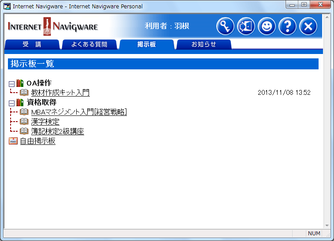Click the OA操作 folder books icon

(20, 83)
